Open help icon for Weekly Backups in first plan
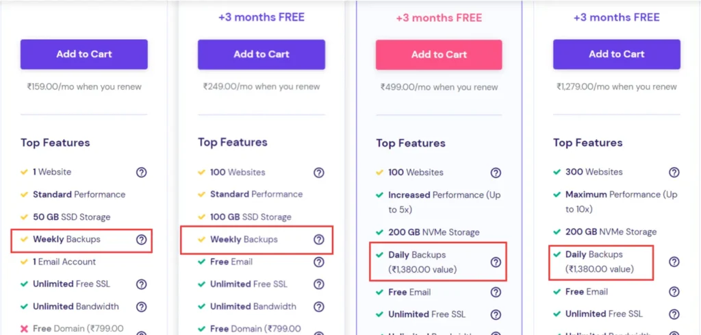 [x=141, y=240]
